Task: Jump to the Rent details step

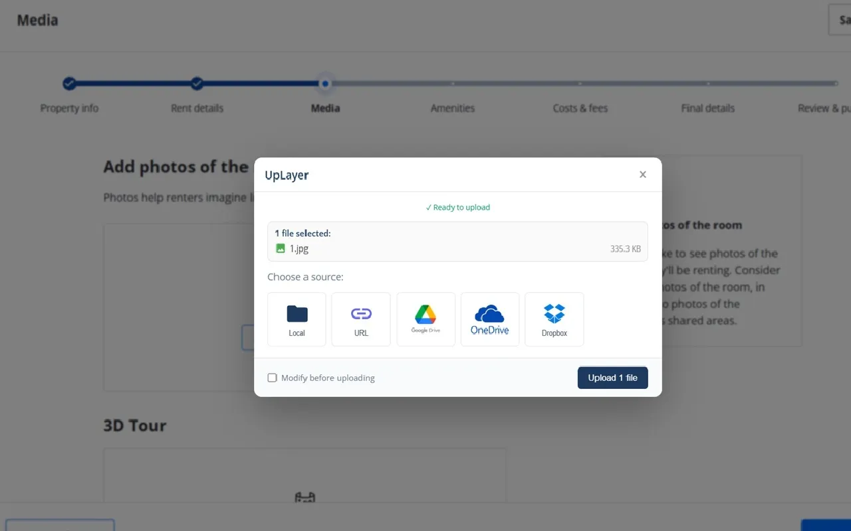Action: coord(197,108)
